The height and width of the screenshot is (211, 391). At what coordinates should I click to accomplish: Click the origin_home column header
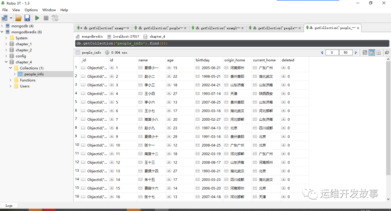coord(237,60)
